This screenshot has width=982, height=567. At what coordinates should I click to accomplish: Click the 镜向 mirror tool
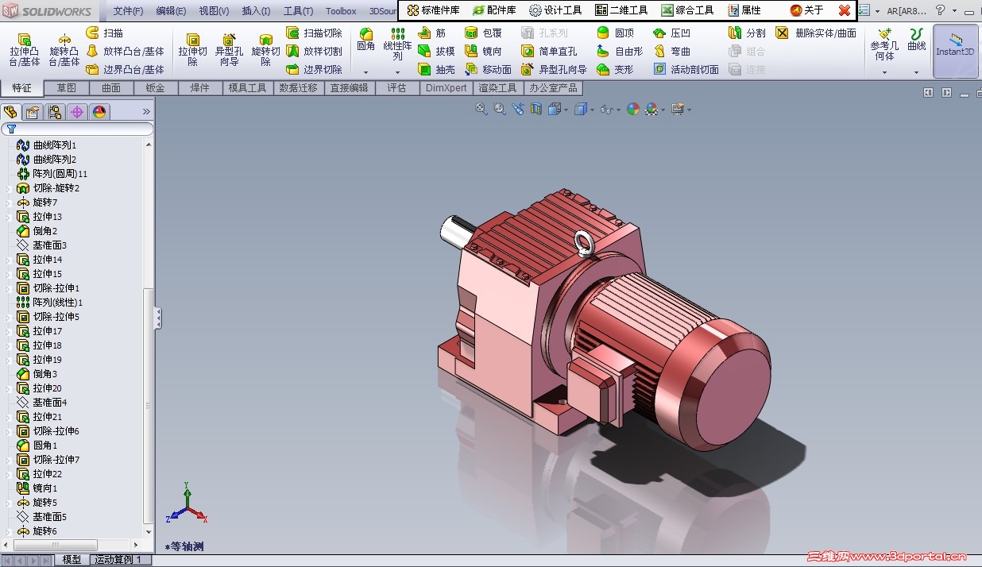click(x=483, y=52)
